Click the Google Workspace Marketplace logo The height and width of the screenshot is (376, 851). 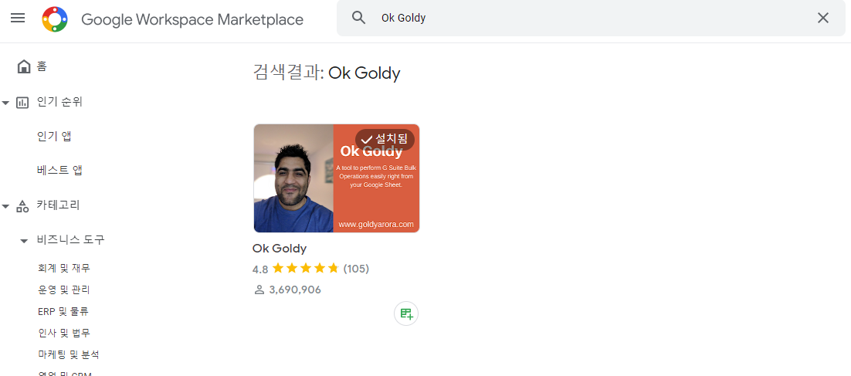pyautogui.click(x=55, y=19)
